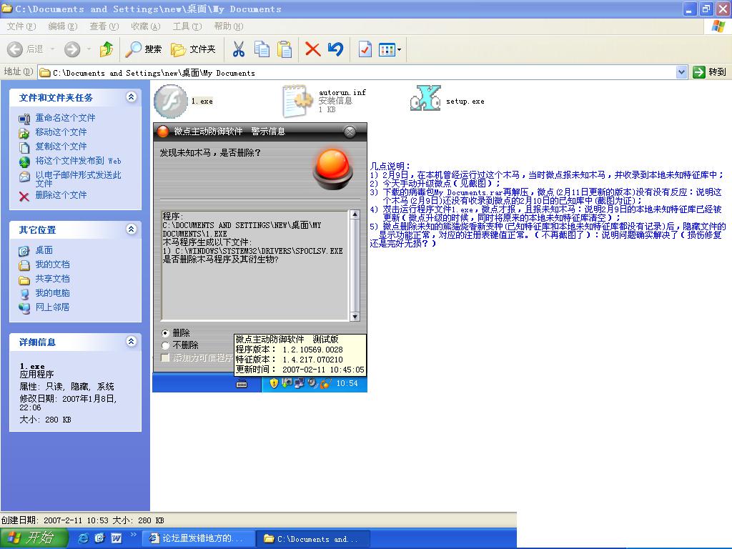Go up one folder level

(107, 49)
